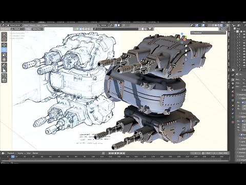The image size is (246, 185).
Task: Select the Measure ruler tool
Action: click(x=4, y=70)
